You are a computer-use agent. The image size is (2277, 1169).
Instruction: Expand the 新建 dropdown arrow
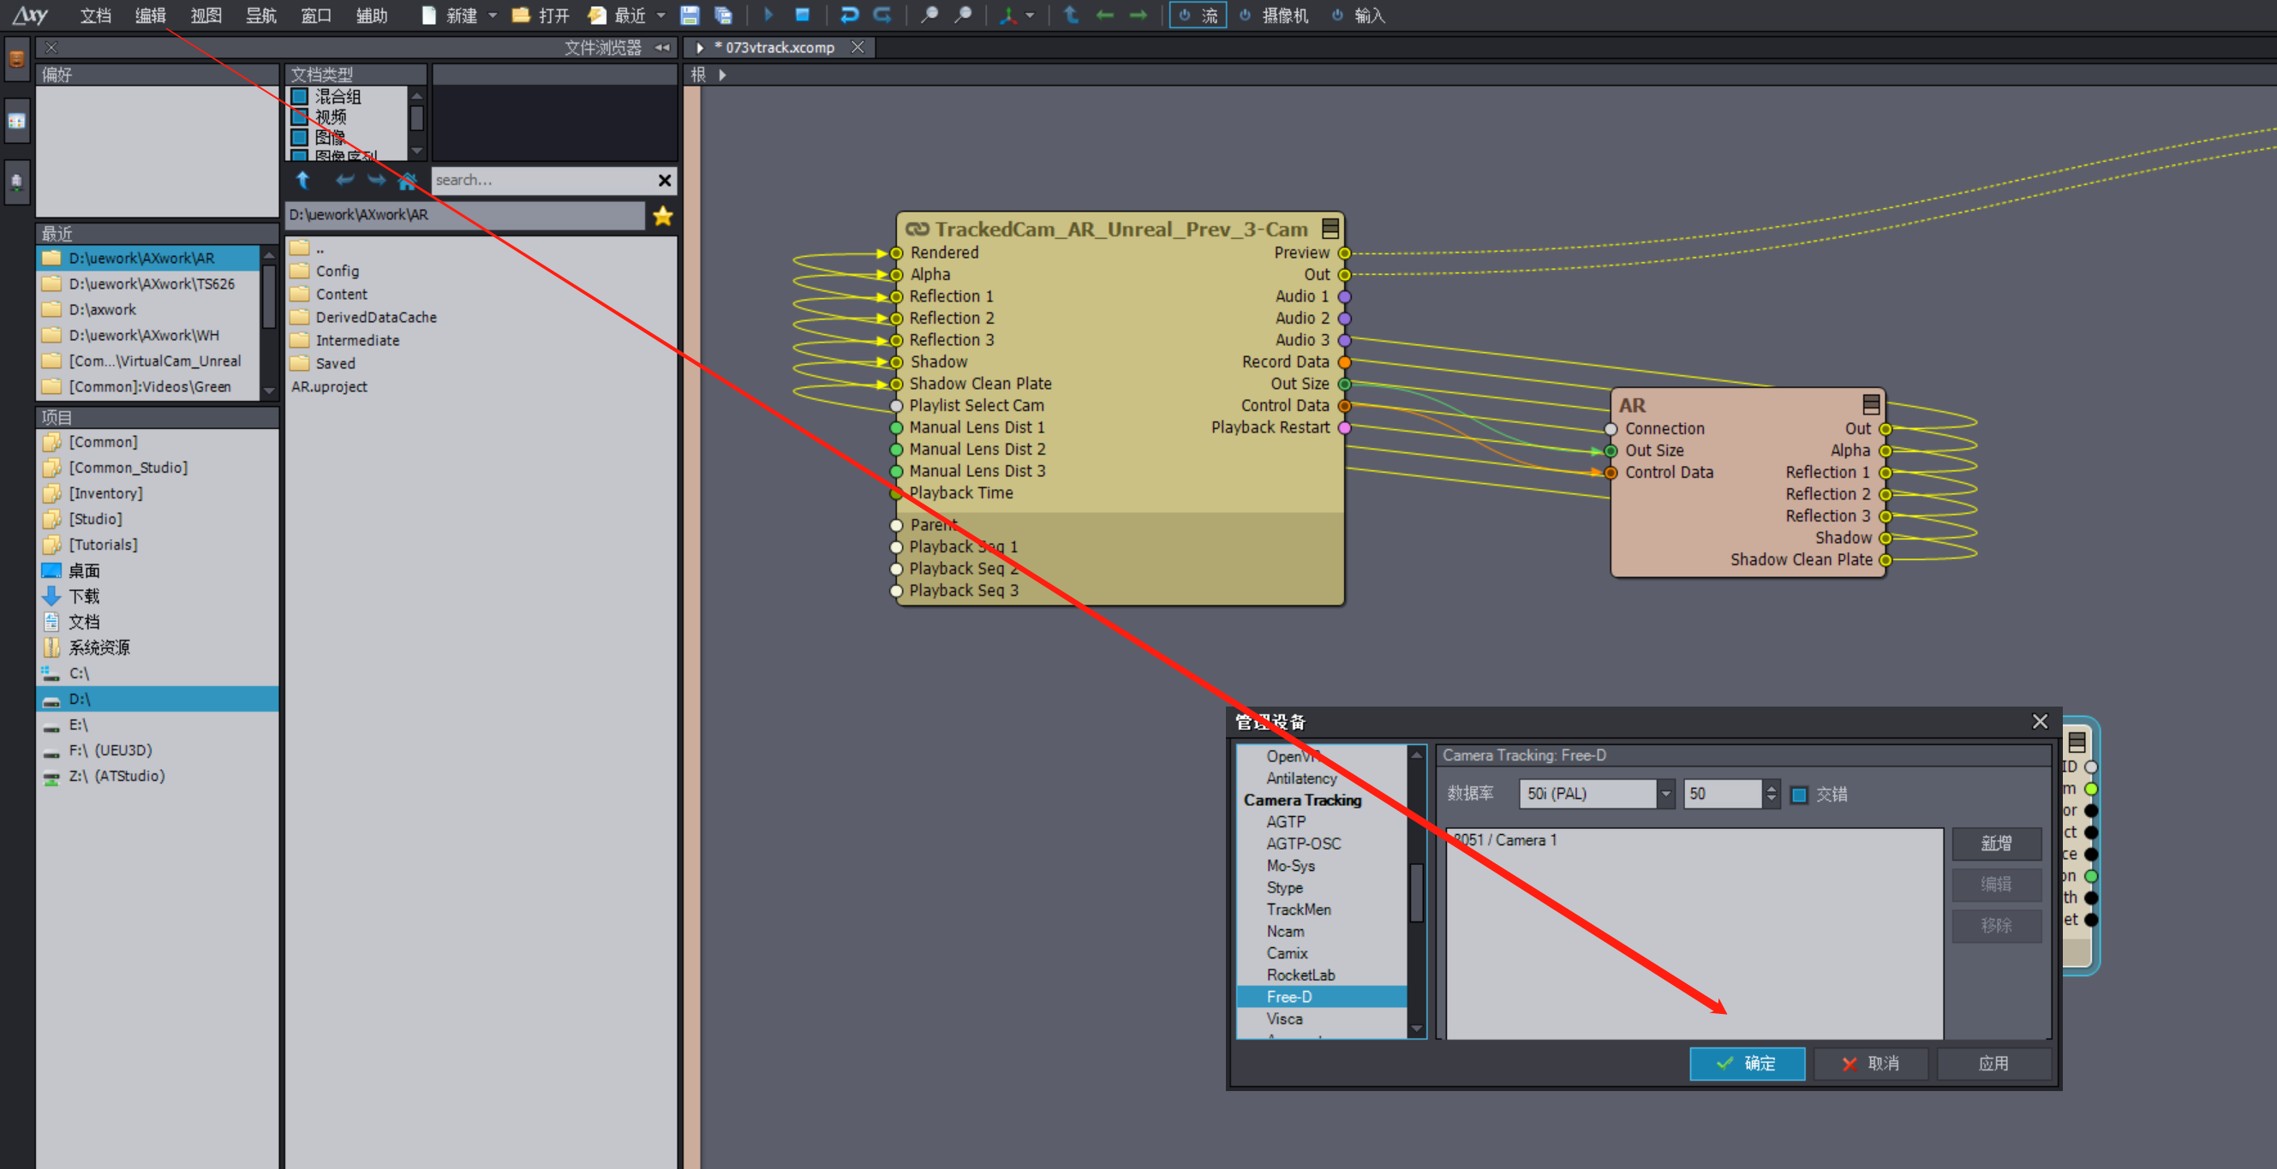coord(493,15)
